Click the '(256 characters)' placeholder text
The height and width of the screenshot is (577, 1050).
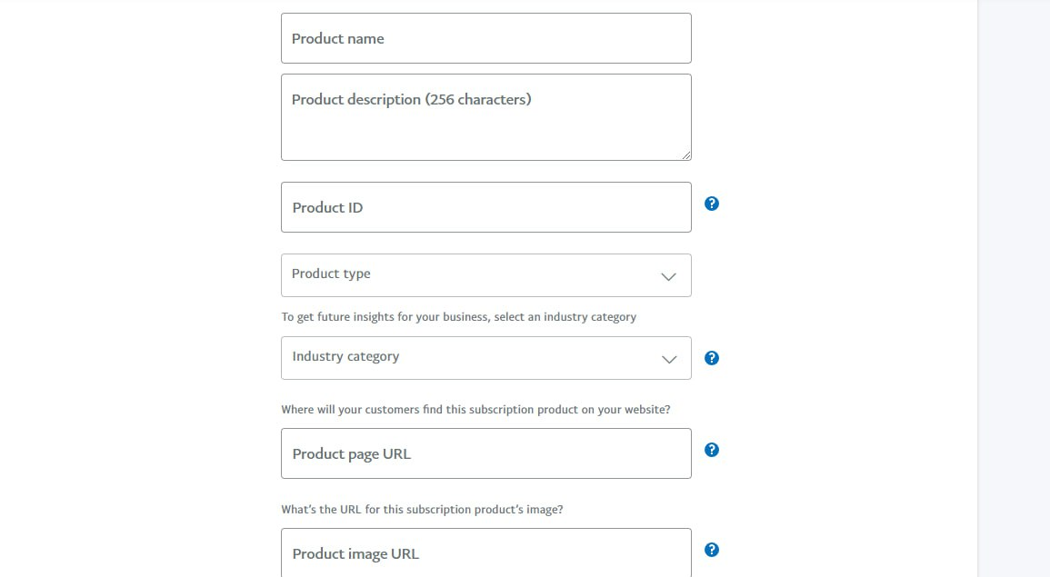click(x=478, y=99)
